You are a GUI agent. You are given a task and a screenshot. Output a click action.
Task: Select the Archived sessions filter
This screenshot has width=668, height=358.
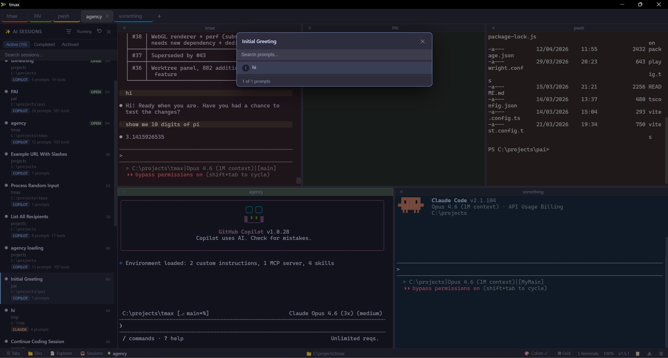(70, 44)
